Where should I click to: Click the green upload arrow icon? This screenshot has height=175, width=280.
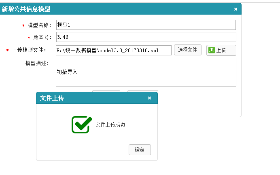(x=211, y=50)
